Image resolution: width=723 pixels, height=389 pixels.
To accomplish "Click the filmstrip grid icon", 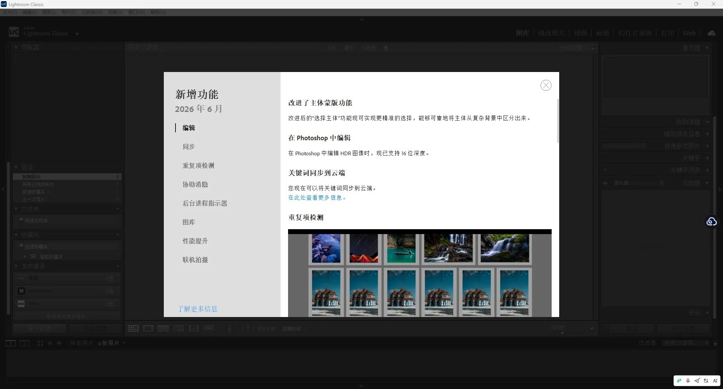I will coord(40,343).
